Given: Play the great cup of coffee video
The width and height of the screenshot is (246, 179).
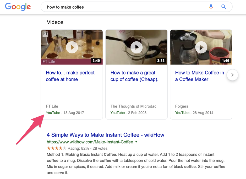Looking at the screenshot, I should coord(136,47).
